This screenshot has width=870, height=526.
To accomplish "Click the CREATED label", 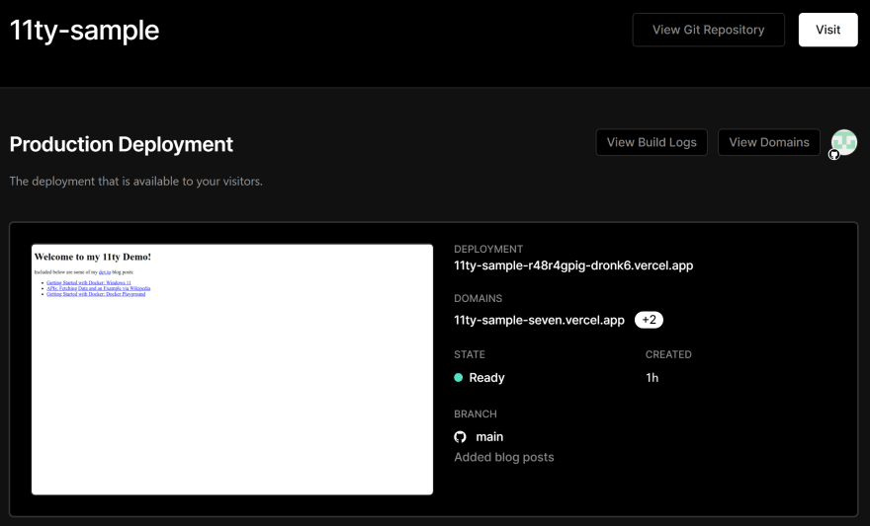I will pos(668,354).
